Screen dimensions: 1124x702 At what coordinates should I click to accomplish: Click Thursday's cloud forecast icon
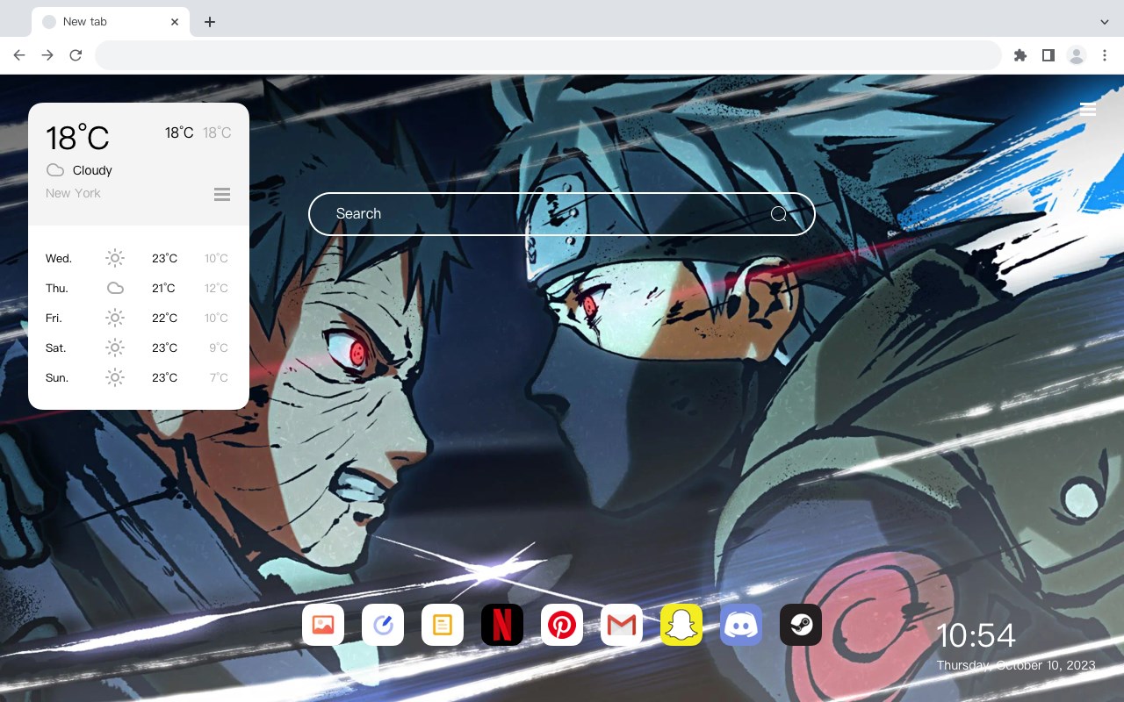pos(115,288)
